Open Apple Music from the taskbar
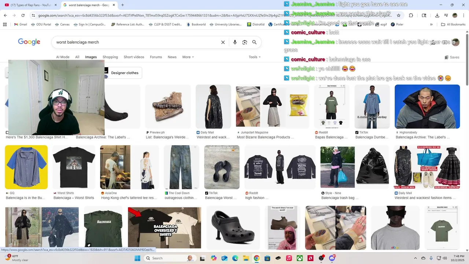Viewport: 469px width, 264px height. tap(289, 258)
